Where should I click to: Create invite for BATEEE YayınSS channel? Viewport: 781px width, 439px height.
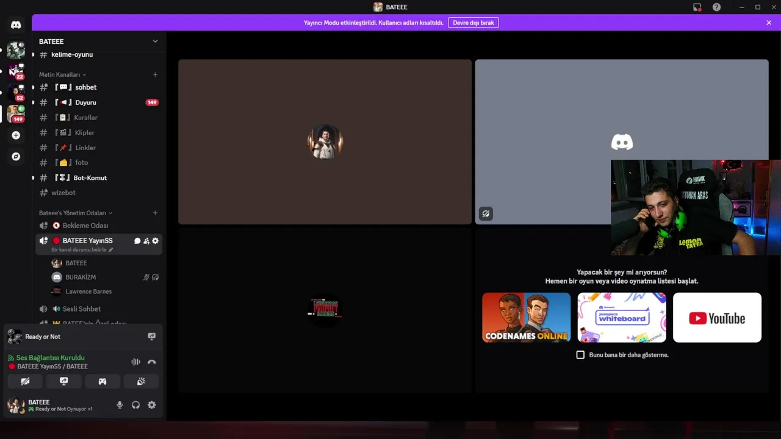coord(146,241)
